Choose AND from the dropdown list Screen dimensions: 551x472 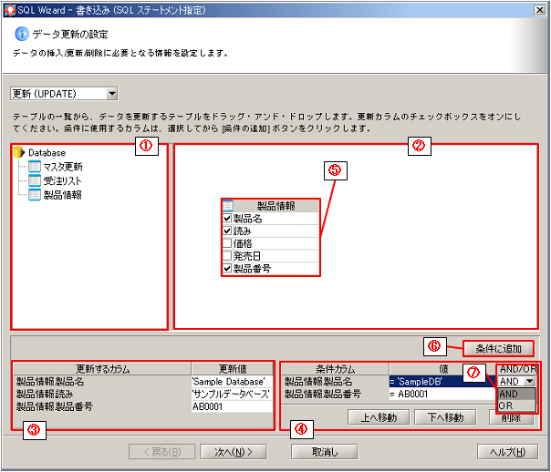click(508, 394)
